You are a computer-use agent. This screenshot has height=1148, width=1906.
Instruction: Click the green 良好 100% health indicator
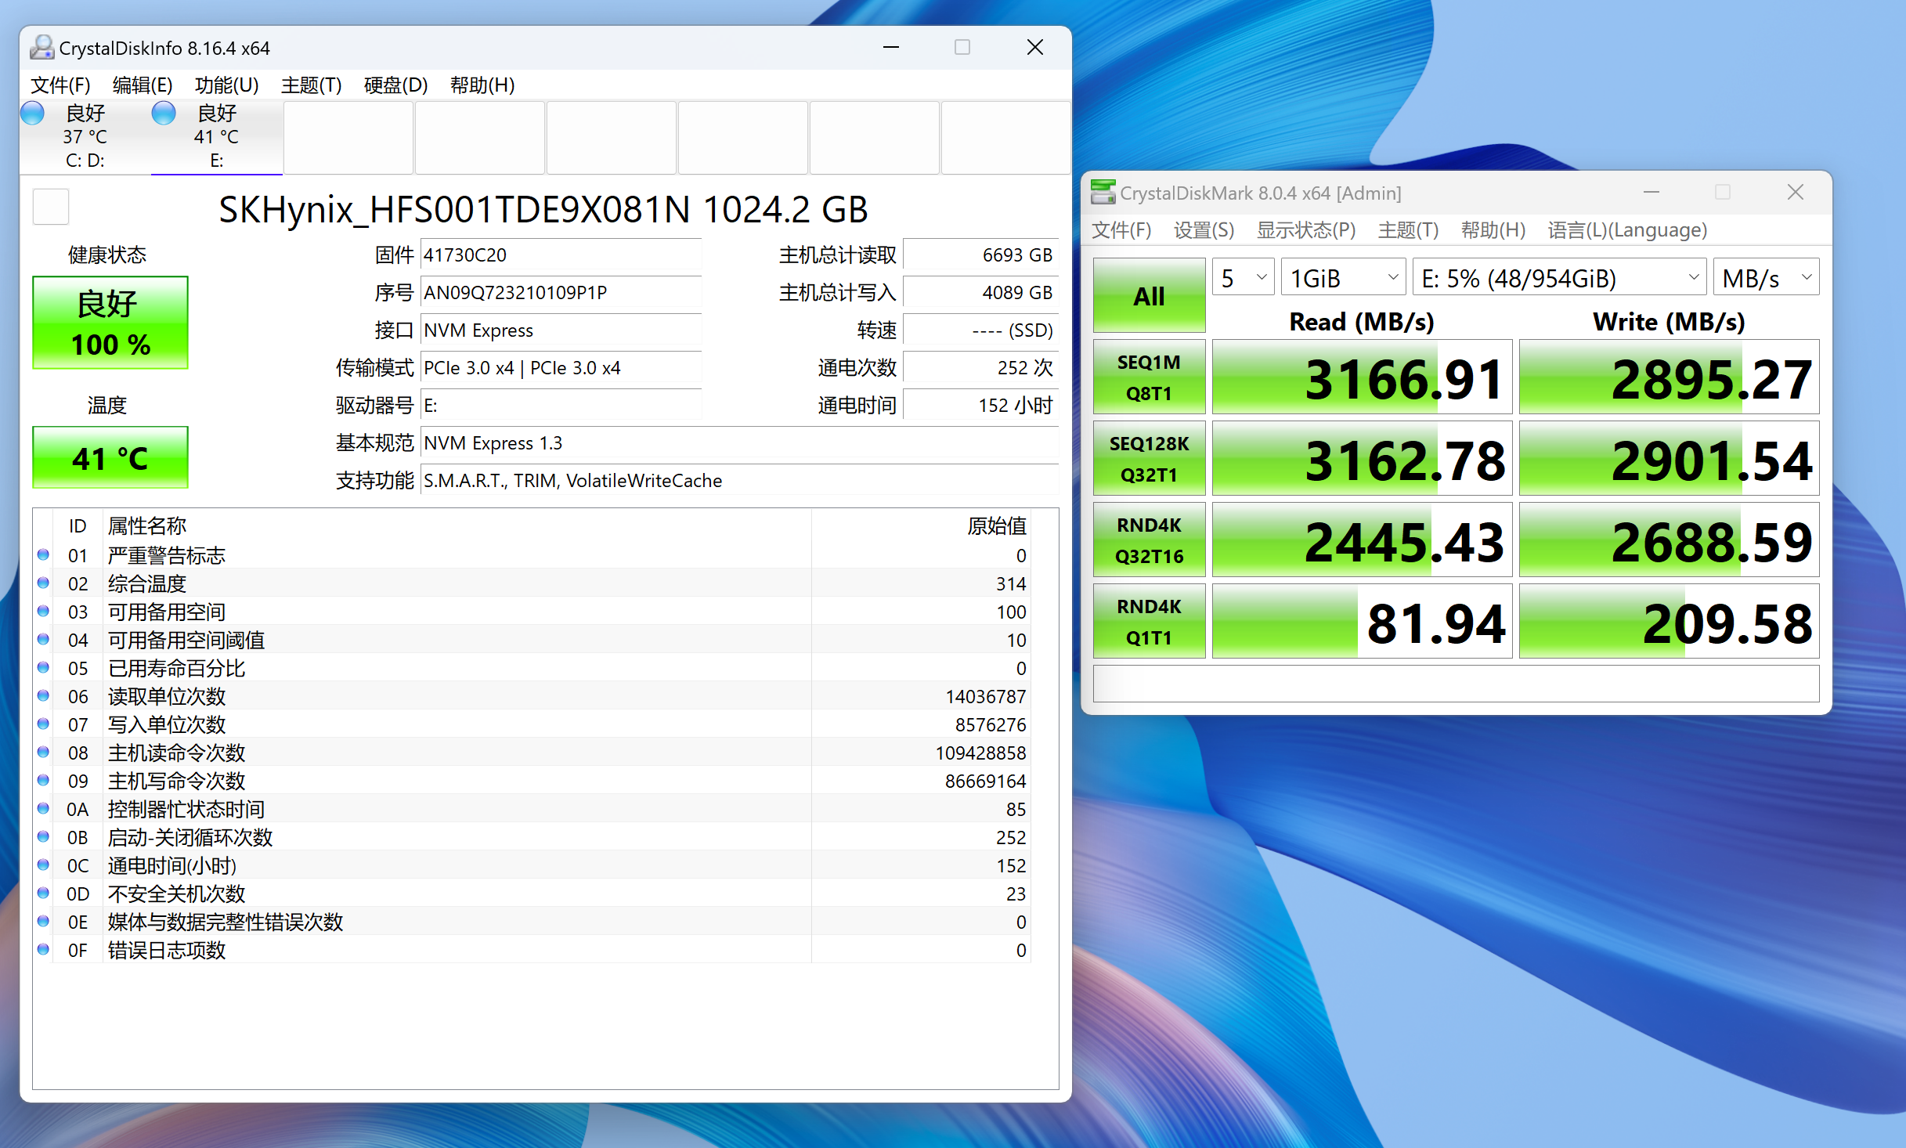coord(110,322)
